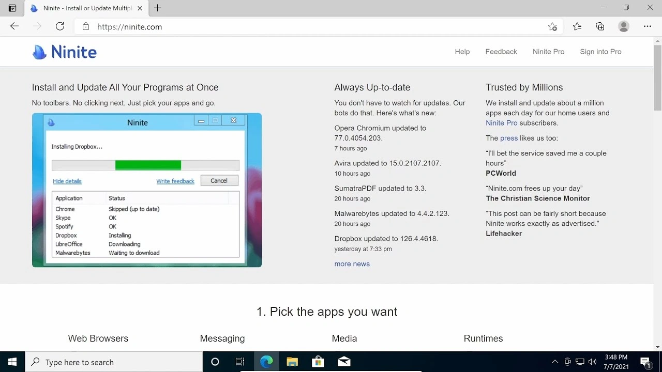Close the Ninite browser tab

tap(140, 8)
